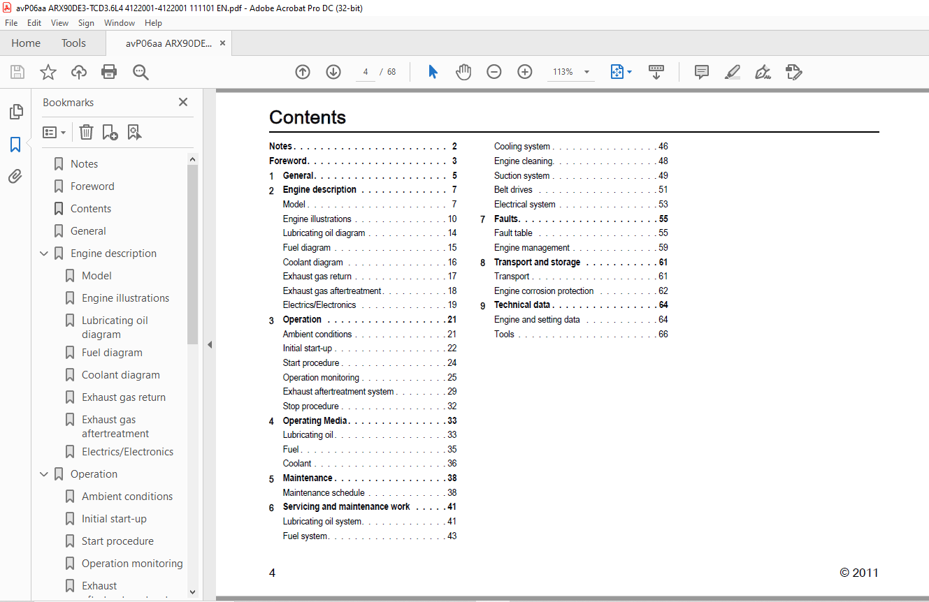Image resolution: width=929 pixels, height=602 pixels.
Task: Open fit page options arrow
Action: (629, 72)
